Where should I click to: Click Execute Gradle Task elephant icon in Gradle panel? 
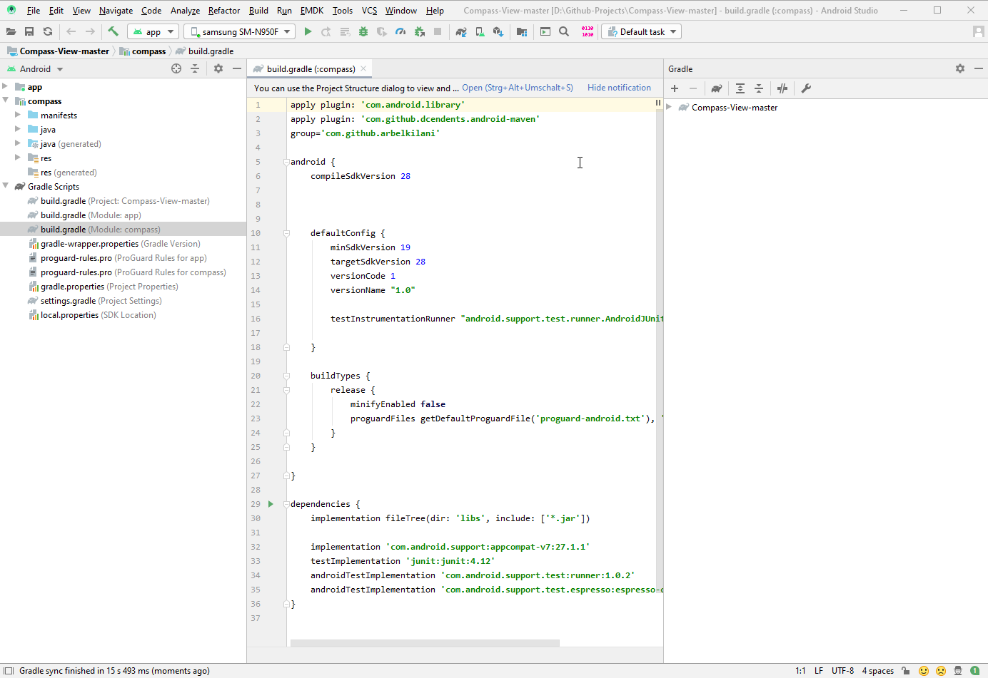point(716,88)
